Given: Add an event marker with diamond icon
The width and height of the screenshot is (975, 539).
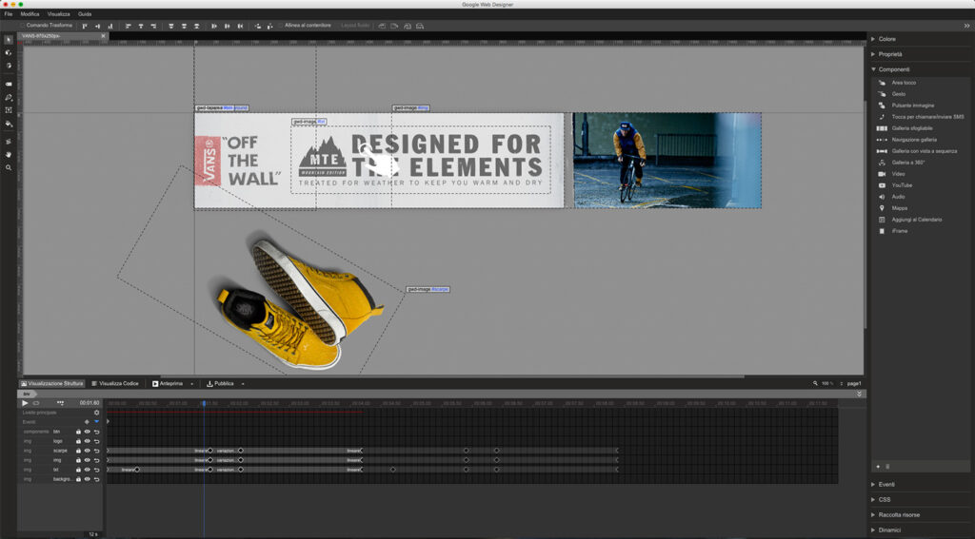Looking at the screenshot, I should (87, 422).
